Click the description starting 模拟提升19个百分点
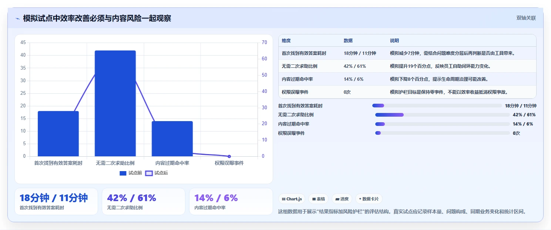551x230 pixels. (440, 66)
